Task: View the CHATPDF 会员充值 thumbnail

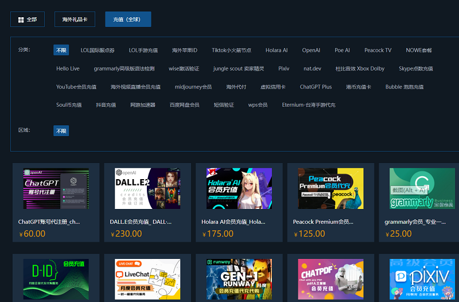Action: (x=331, y=279)
